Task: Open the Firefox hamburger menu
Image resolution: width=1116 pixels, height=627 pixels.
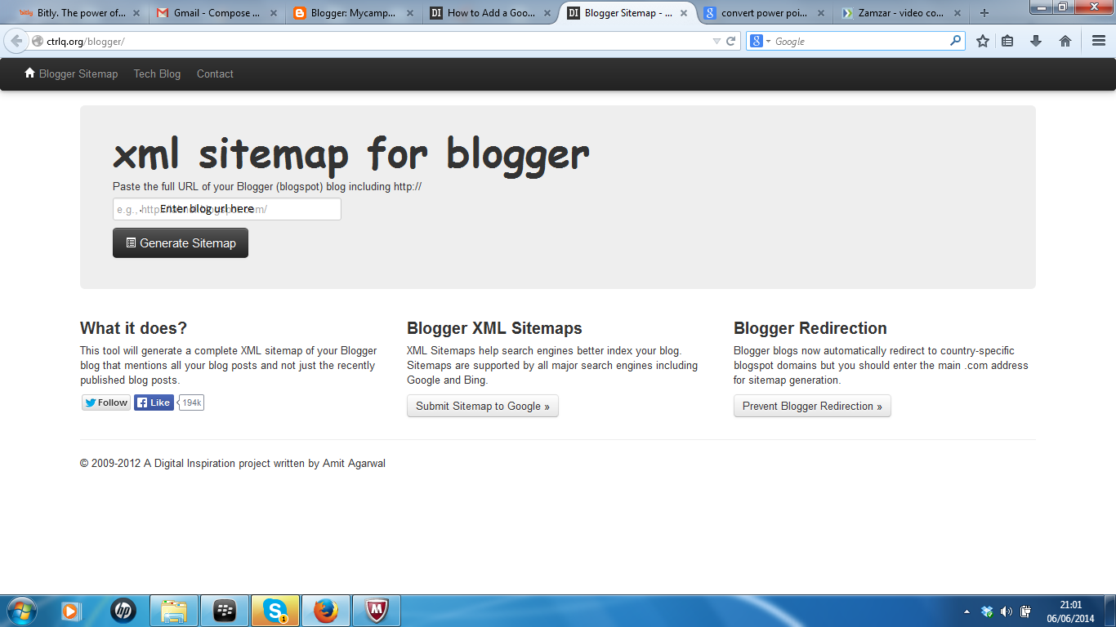Action: click(1099, 41)
